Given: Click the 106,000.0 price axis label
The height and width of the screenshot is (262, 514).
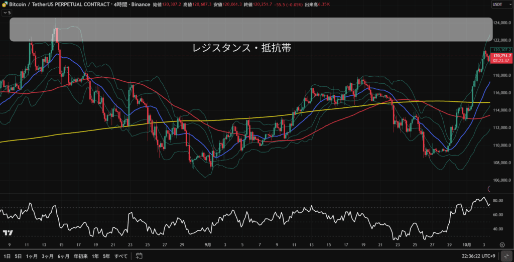Looking at the screenshot, I should [502, 180].
